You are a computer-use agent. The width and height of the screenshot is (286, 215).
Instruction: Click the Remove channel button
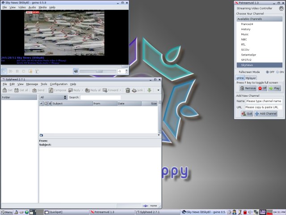point(248,88)
